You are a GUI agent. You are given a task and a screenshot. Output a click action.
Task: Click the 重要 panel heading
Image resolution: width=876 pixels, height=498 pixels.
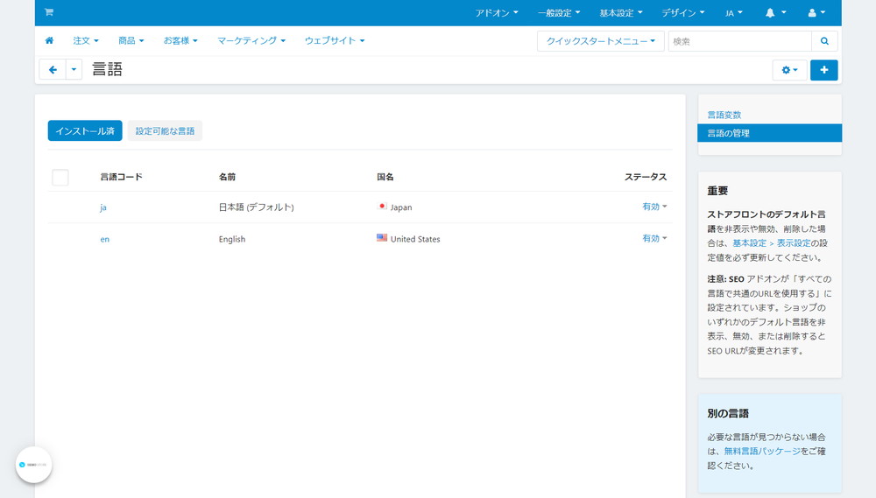click(717, 191)
